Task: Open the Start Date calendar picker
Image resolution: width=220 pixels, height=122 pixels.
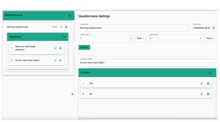Action: [x=213, y=28]
